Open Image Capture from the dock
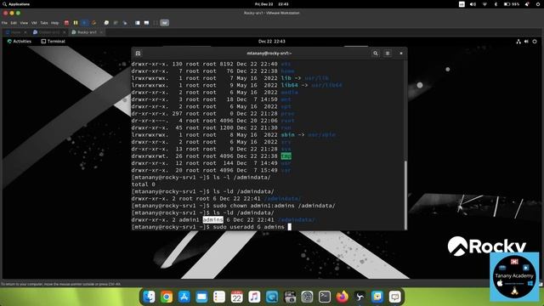 click(x=290, y=297)
